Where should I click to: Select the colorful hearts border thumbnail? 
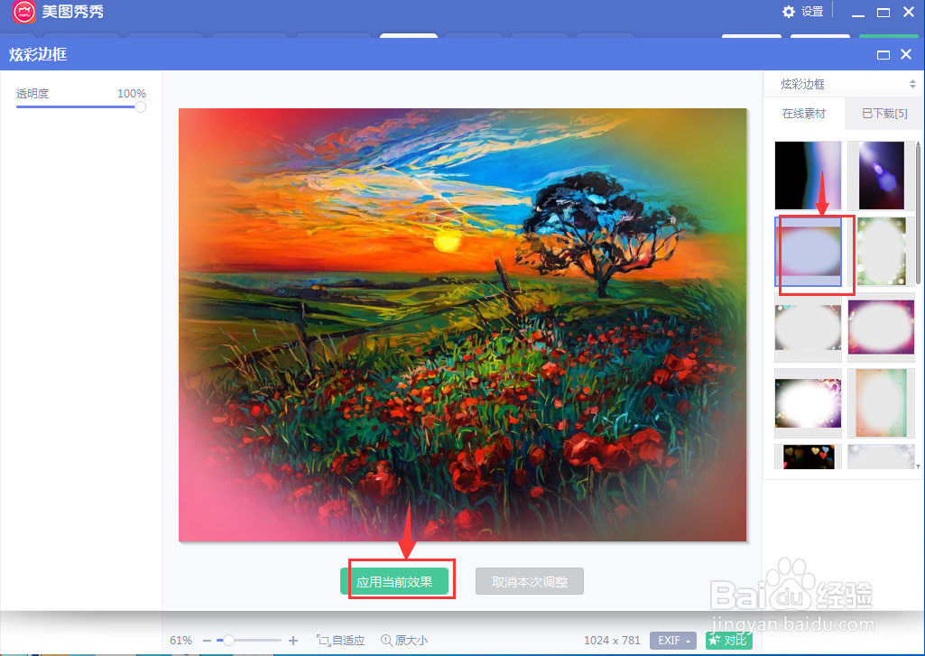(x=808, y=457)
